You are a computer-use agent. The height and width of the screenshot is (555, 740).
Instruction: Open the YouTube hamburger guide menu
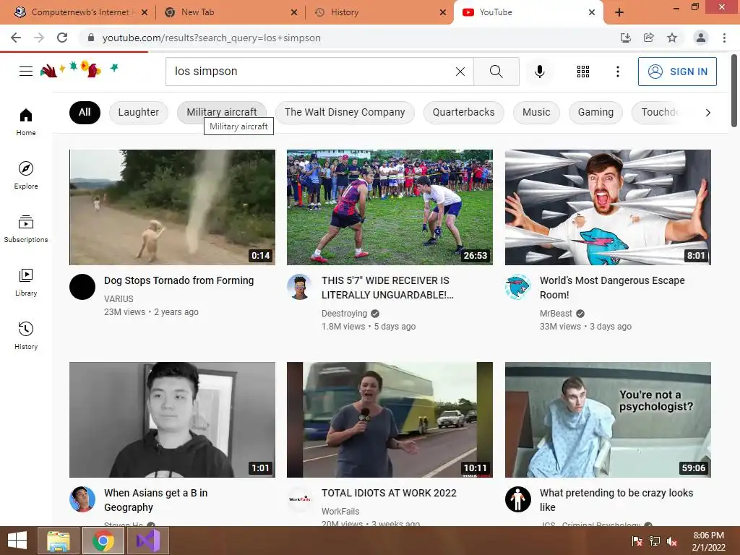coord(26,72)
